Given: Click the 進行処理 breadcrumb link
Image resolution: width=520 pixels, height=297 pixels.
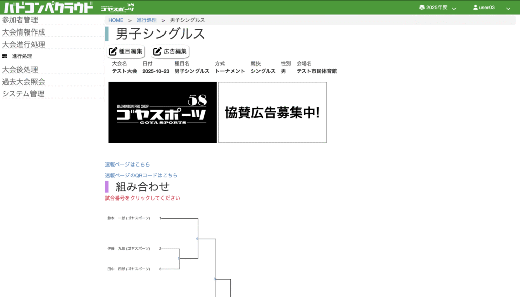Looking at the screenshot, I should [x=146, y=20].
